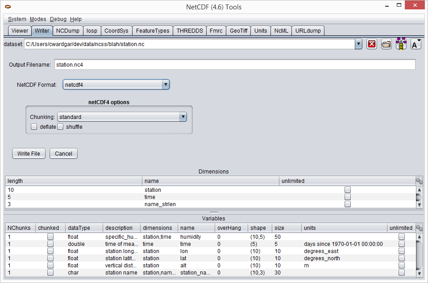Toggle chunked checkbox for humidity variable
The height and width of the screenshot is (283, 428).
[x=50, y=237]
